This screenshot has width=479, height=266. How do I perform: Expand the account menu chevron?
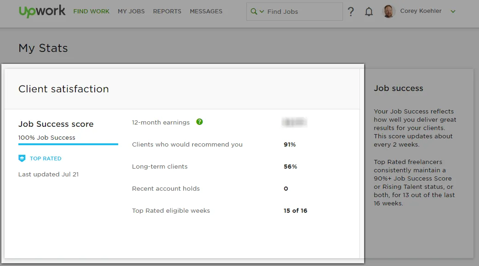pyautogui.click(x=453, y=11)
